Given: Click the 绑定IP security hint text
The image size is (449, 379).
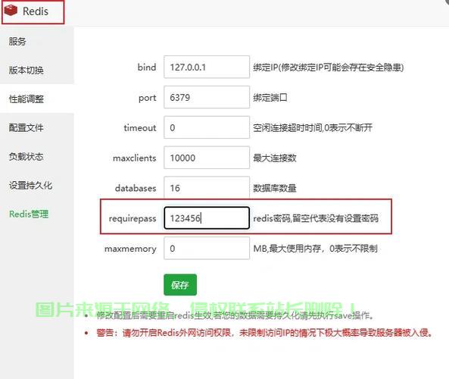Looking at the screenshot, I should 329,67.
